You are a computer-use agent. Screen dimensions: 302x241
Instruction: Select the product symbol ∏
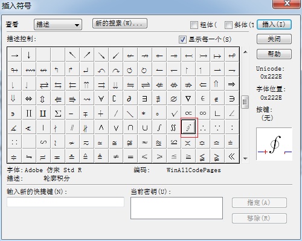[29, 113]
